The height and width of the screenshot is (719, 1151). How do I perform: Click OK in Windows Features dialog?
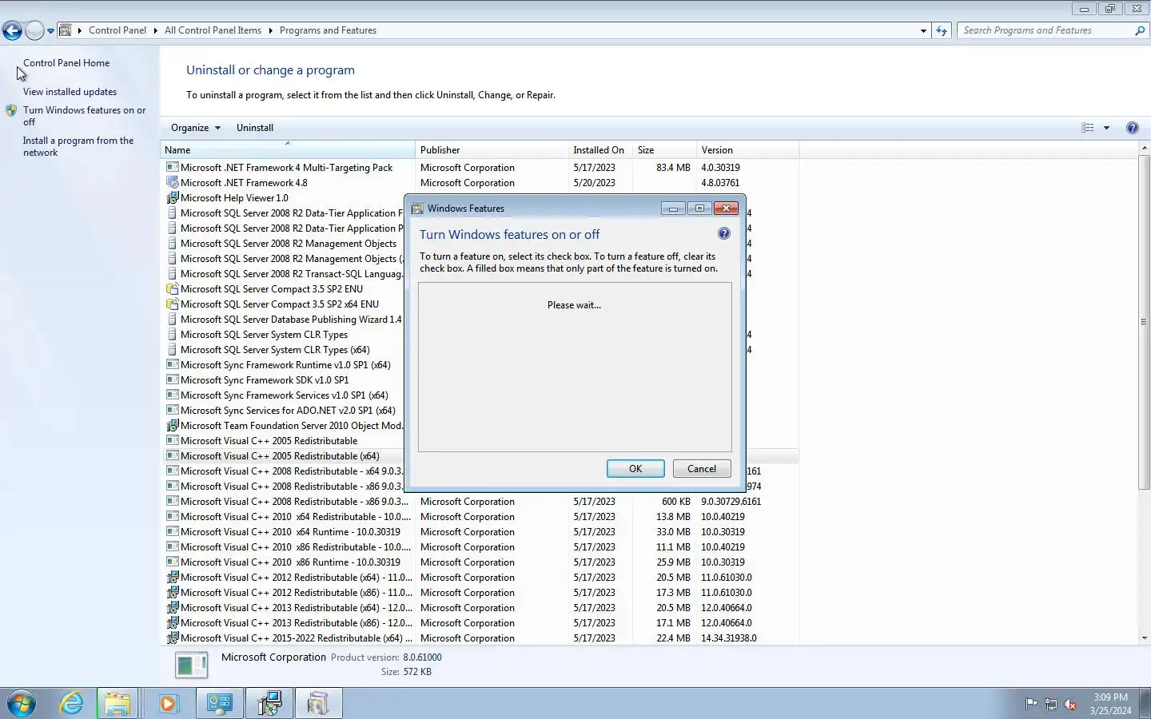[x=635, y=469]
